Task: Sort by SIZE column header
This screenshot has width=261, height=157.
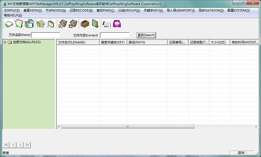Action: coord(220,42)
